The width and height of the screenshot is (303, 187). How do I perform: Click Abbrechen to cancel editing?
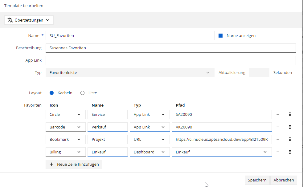[x=284, y=180]
